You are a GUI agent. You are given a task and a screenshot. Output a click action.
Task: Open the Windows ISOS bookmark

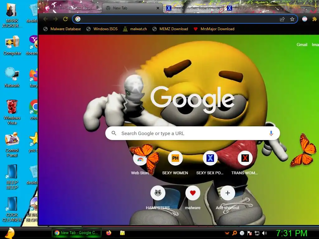pos(102,29)
